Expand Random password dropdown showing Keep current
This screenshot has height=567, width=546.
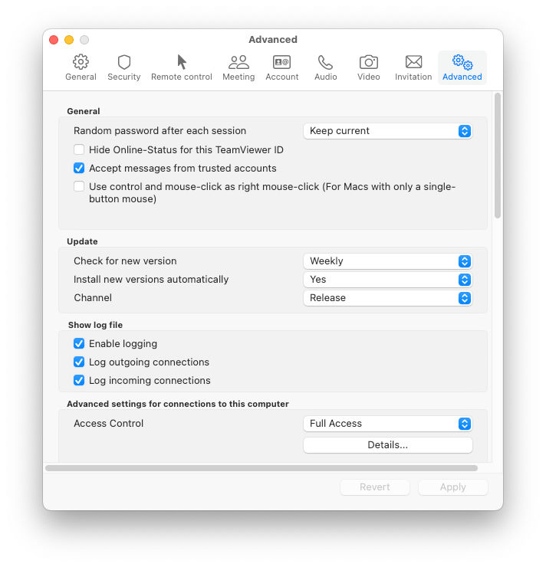click(x=388, y=131)
